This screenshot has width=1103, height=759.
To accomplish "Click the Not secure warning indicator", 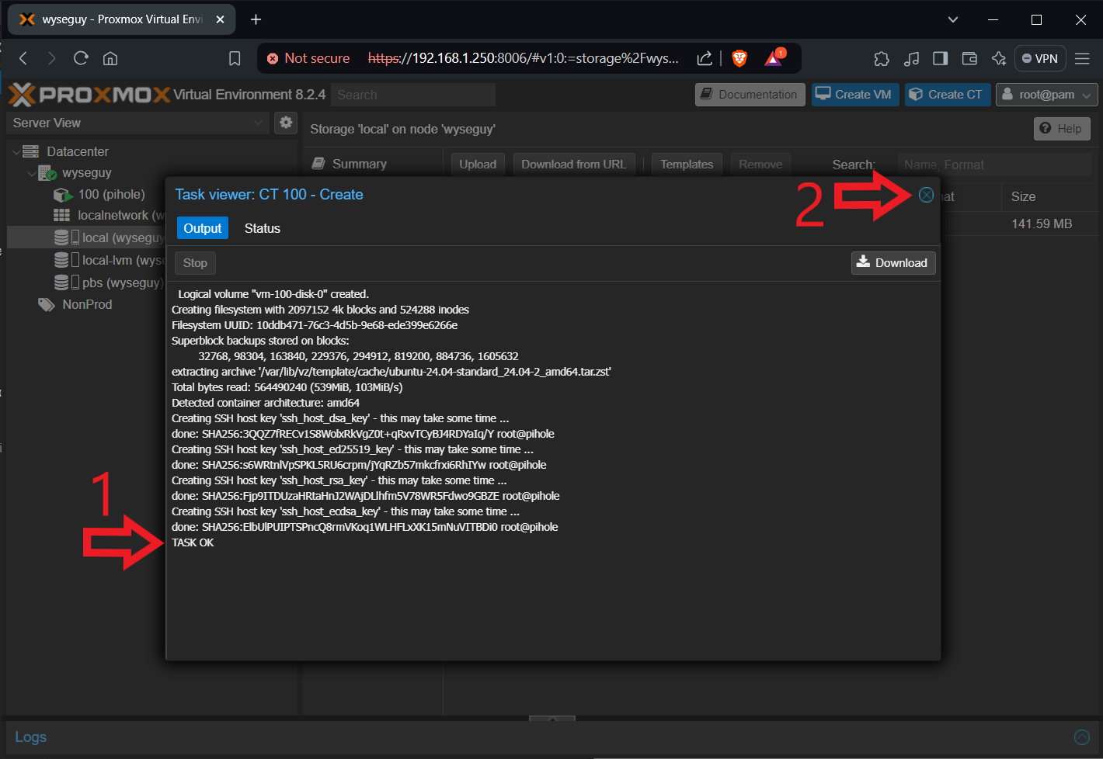I will pyautogui.click(x=308, y=58).
